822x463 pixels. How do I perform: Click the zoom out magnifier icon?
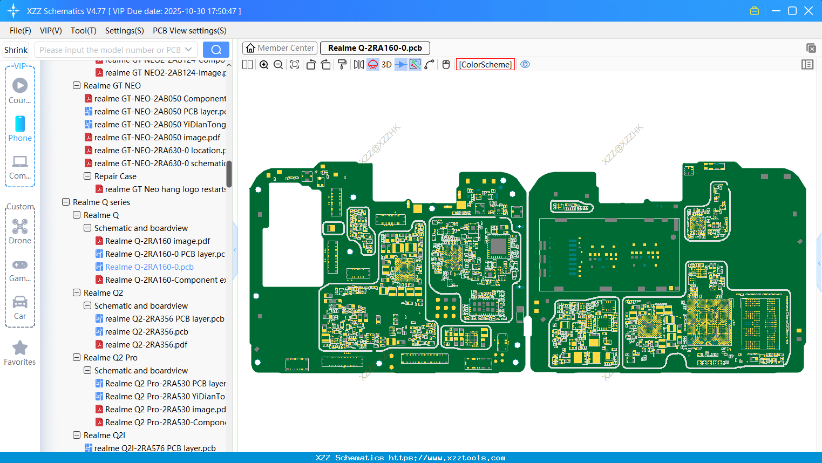(278, 65)
